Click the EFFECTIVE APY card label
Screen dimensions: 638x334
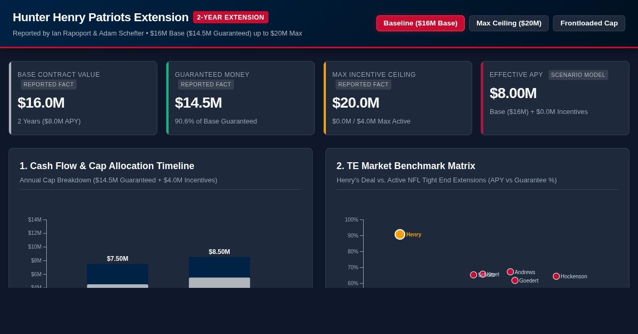[516, 75]
